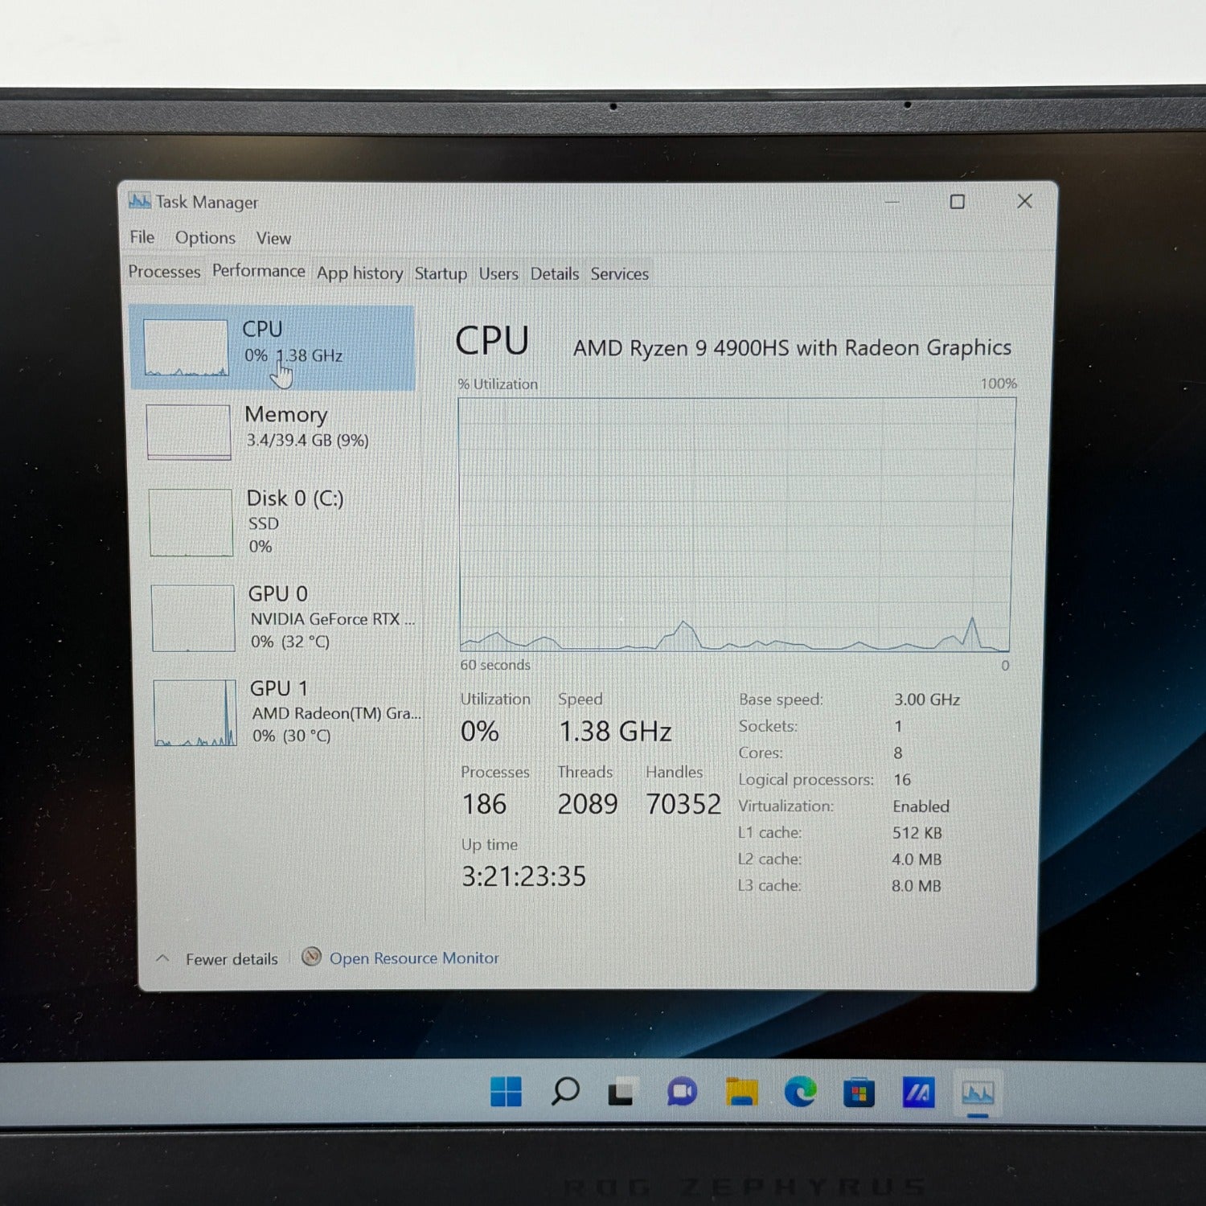Open the Windows Start menu
Image resolution: width=1206 pixels, height=1206 pixels.
point(506,1092)
